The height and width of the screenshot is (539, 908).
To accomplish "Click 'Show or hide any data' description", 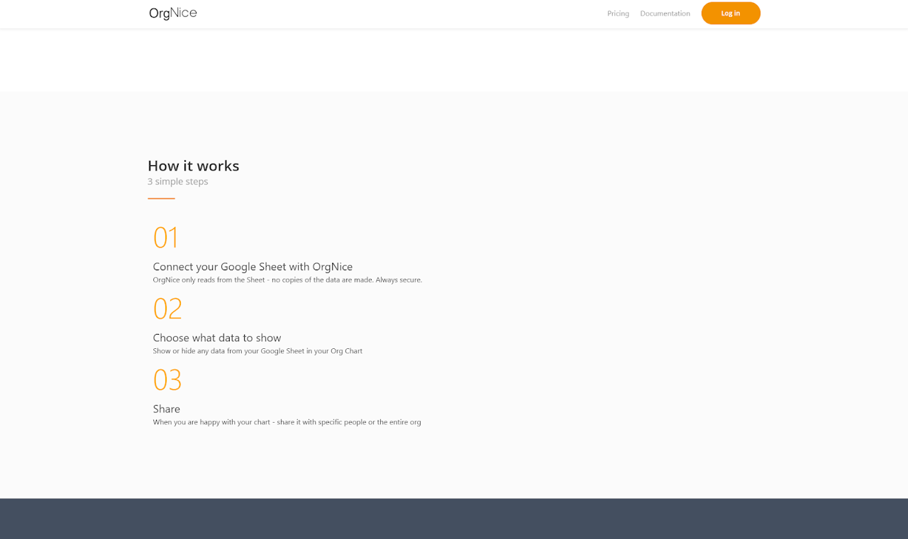I will tap(258, 351).
